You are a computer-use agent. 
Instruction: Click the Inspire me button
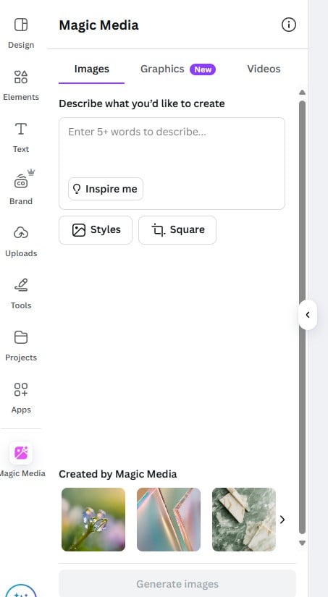(x=106, y=189)
